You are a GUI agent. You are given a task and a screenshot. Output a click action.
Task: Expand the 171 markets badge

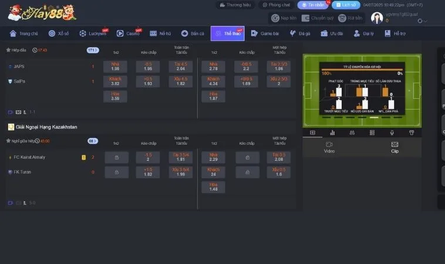pos(93,50)
